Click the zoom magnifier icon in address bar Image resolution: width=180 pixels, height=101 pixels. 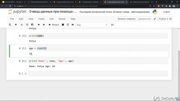point(150,6)
